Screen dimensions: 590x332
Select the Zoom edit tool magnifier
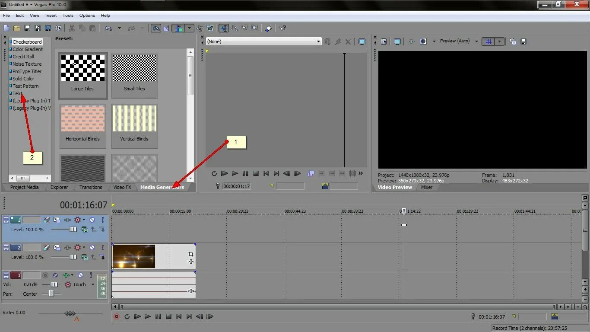255,28
